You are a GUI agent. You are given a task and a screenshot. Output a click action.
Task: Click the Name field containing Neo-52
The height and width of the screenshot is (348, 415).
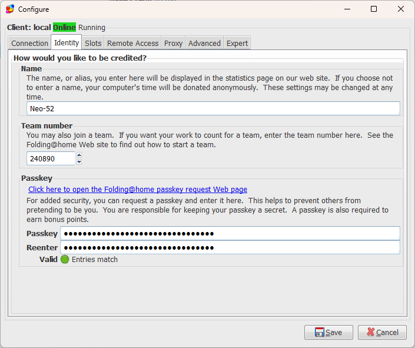213,108
